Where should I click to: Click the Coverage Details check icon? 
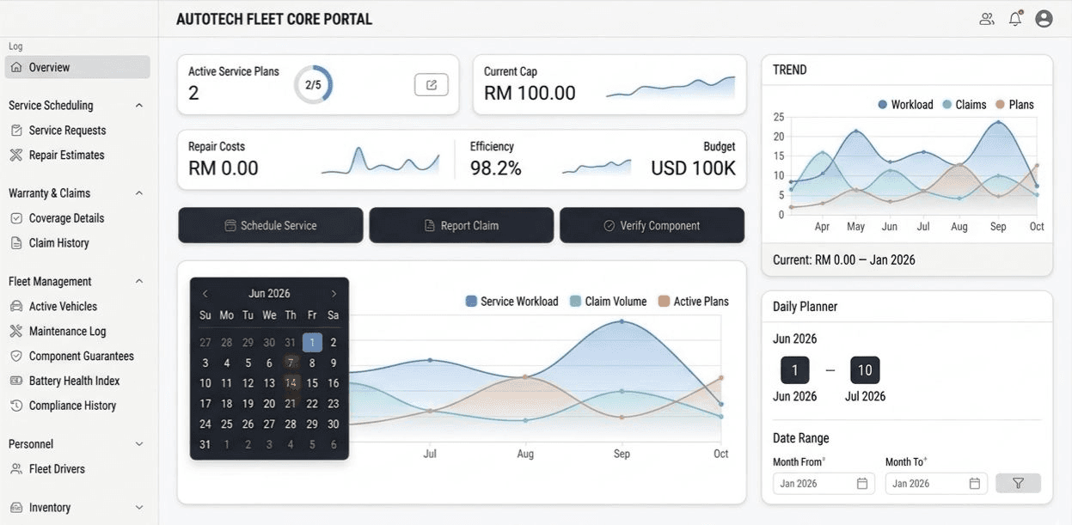pos(16,218)
